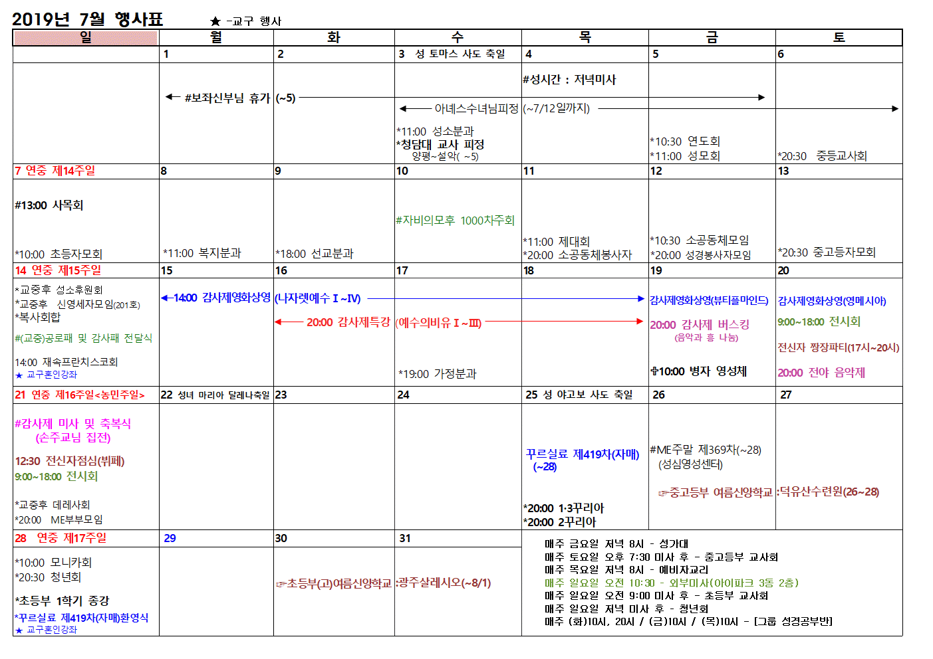
Task: Click '*꾸르실료 제419차(자매)환영식' entry
Action: [x=81, y=618]
